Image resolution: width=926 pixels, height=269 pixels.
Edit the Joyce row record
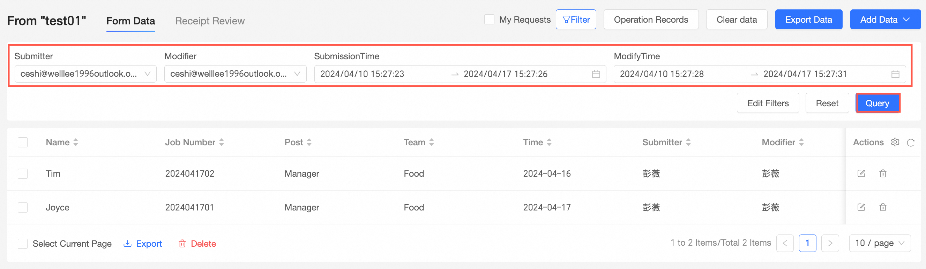tap(861, 207)
